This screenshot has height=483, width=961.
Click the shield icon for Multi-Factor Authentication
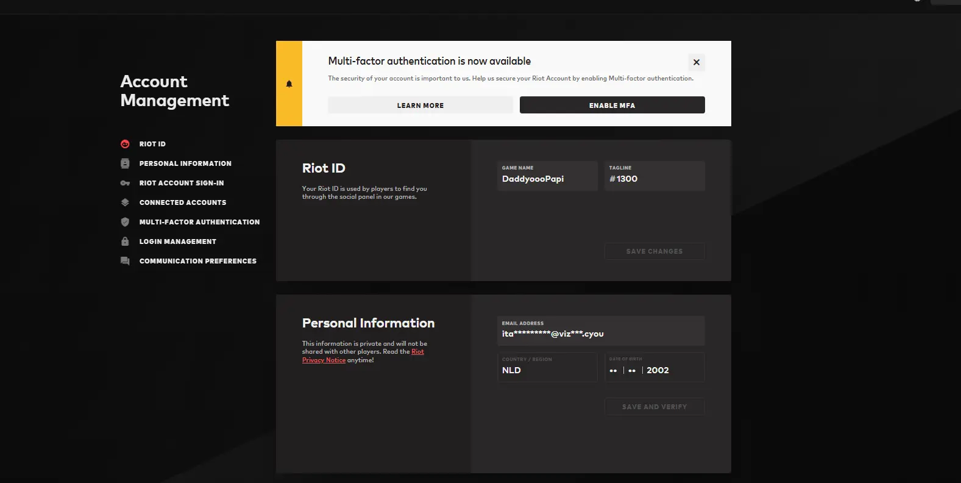point(125,222)
